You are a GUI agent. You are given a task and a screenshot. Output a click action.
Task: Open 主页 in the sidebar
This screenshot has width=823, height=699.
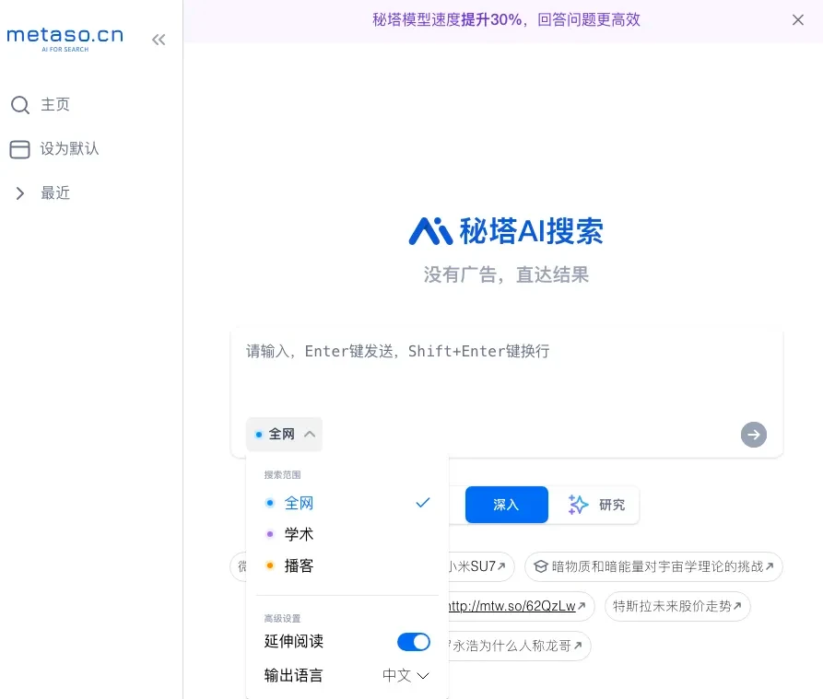[x=55, y=104]
